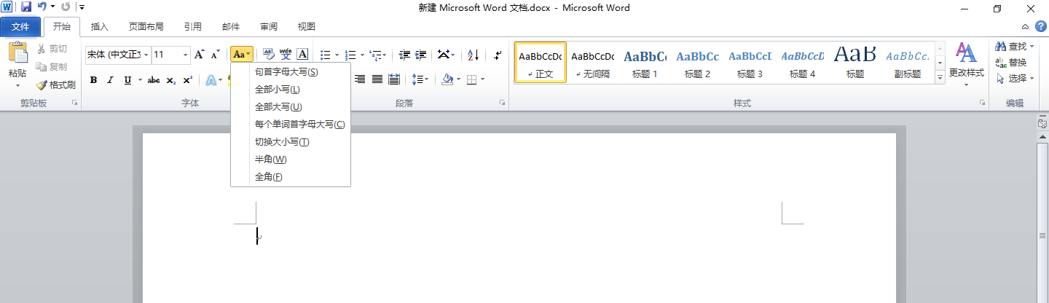The height and width of the screenshot is (303, 1049).
Task: Open the Paste options arrow below 粘贴
Action: 17,84
